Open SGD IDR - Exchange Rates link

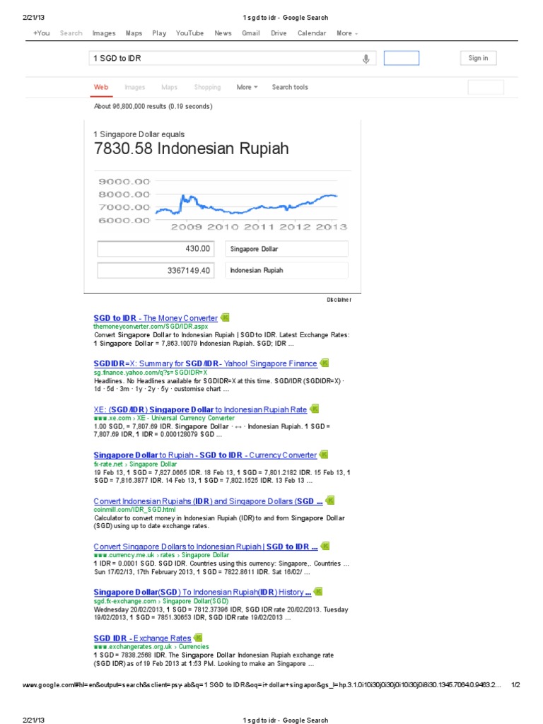tap(142, 638)
